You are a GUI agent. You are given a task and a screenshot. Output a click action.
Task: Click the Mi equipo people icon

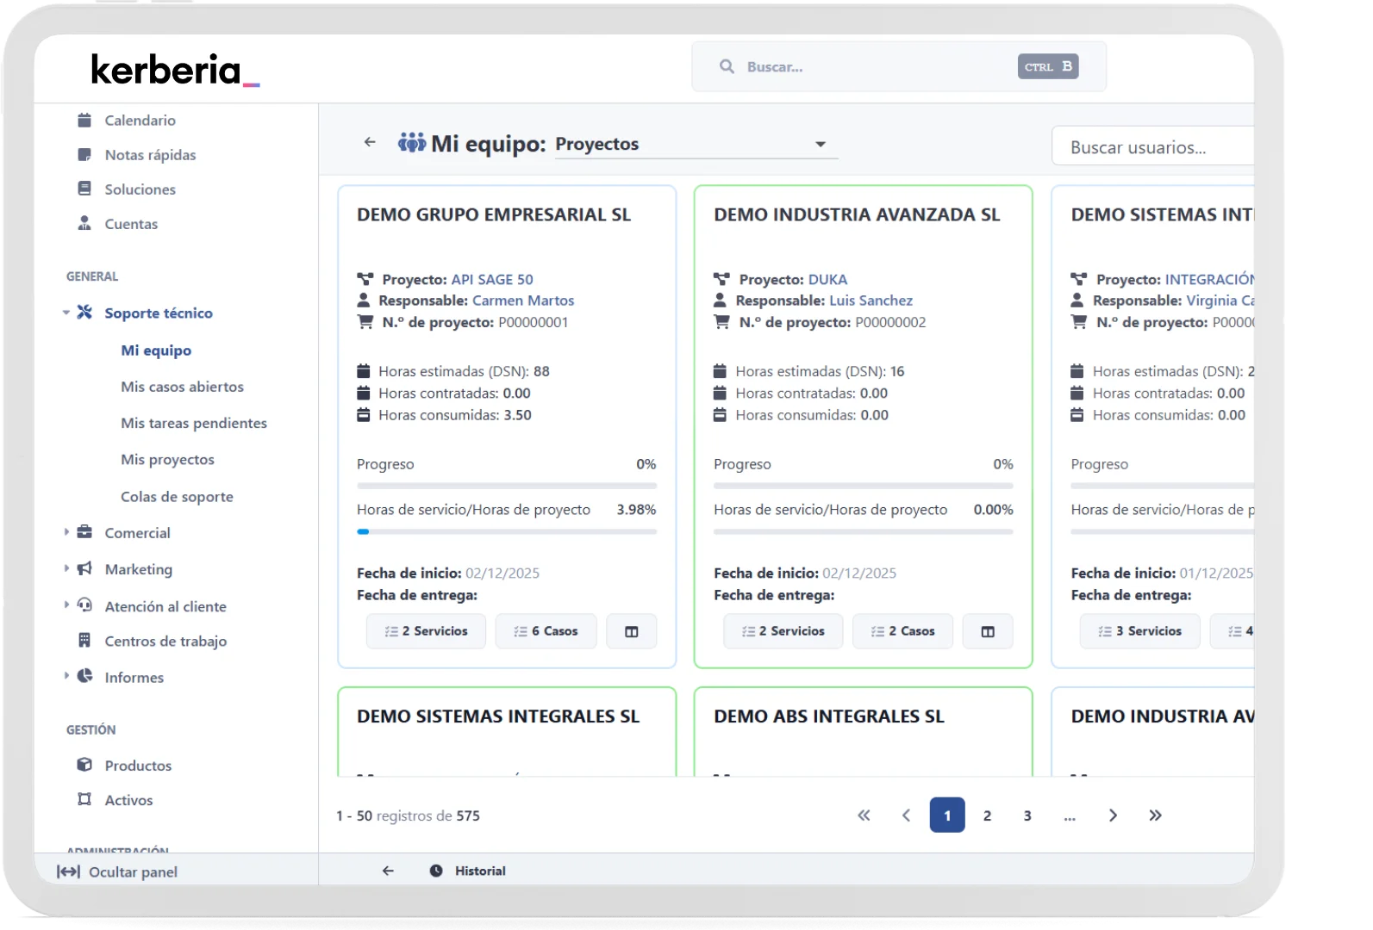pyautogui.click(x=412, y=142)
